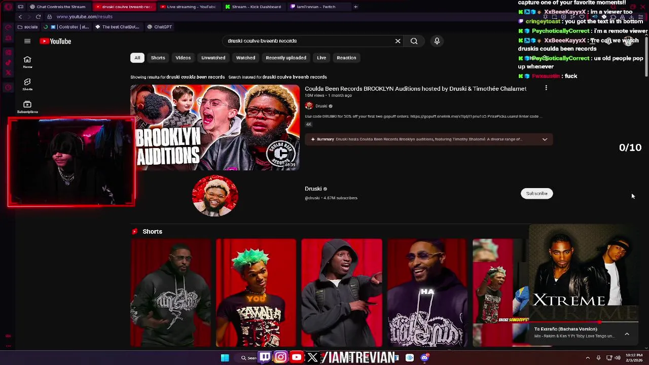The height and width of the screenshot is (365, 649).
Task: Select the druski coulve bveenb tab
Action: pyautogui.click(x=124, y=7)
